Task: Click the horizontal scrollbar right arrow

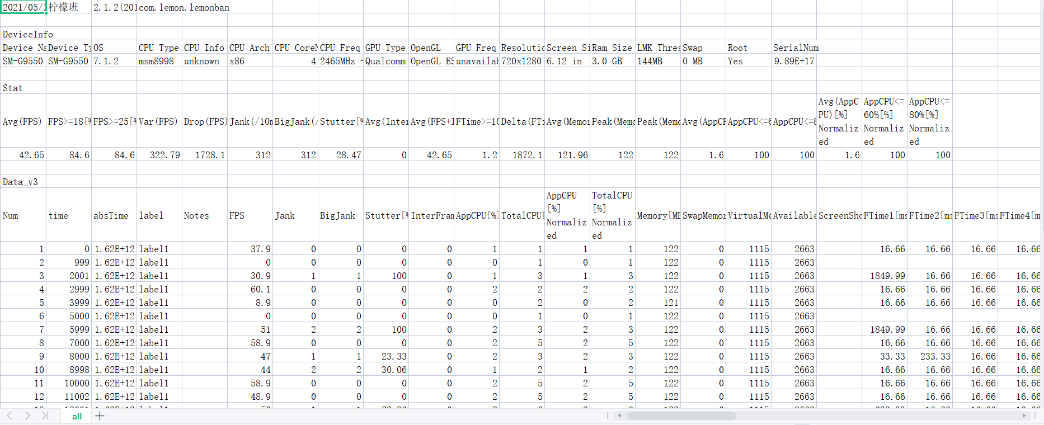Action: [x=1024, y=415]
